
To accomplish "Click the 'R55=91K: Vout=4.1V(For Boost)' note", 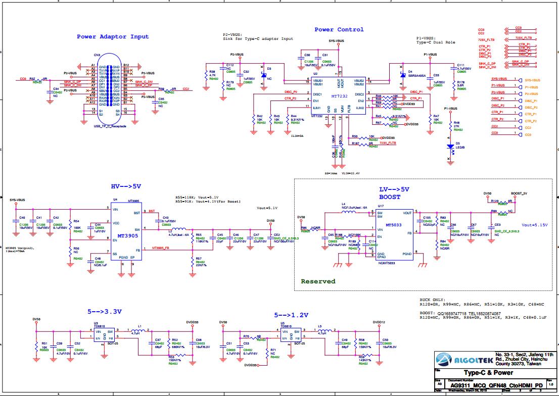I will click(x=208, y=202).
